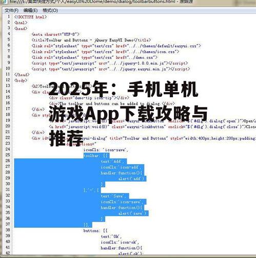Click the highlighted toolbar: [{ line
The image size is (256, 258).
click(95, 156)
